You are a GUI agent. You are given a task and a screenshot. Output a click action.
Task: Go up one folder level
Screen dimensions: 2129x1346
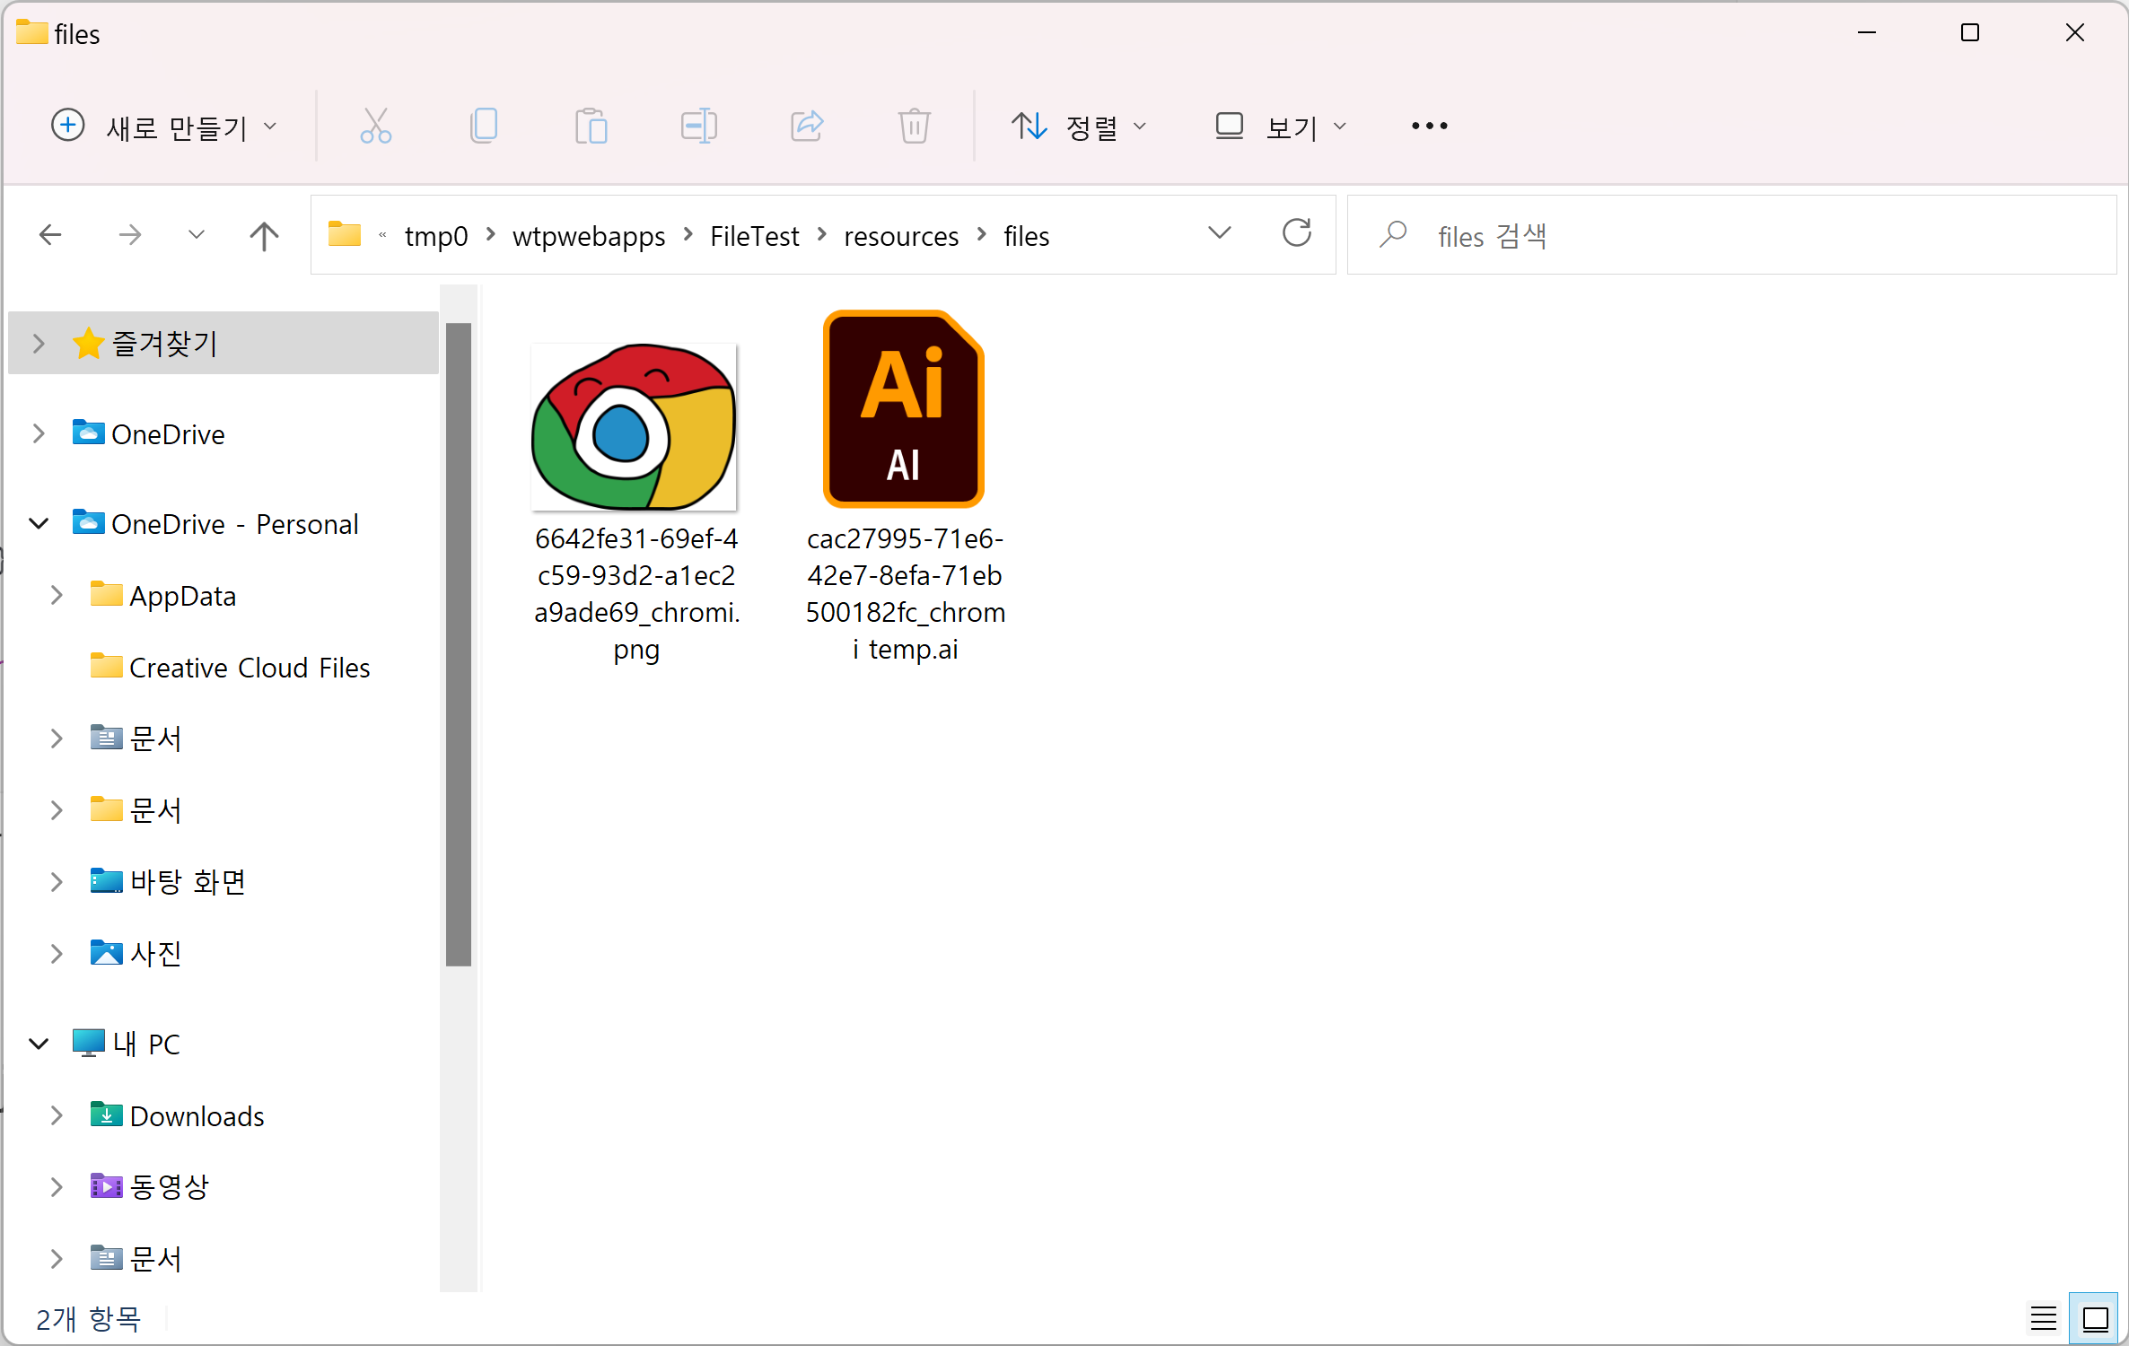tap(264, 235)
